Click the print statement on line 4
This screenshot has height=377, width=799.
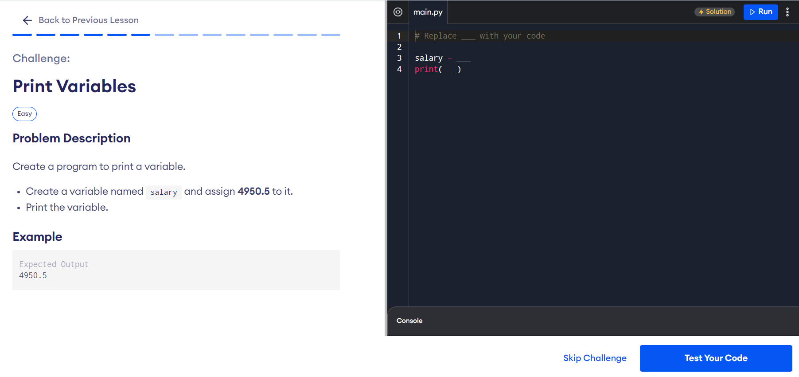point(438,69)
